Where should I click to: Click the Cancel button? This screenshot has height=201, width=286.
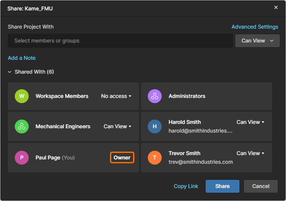point(261,186)
